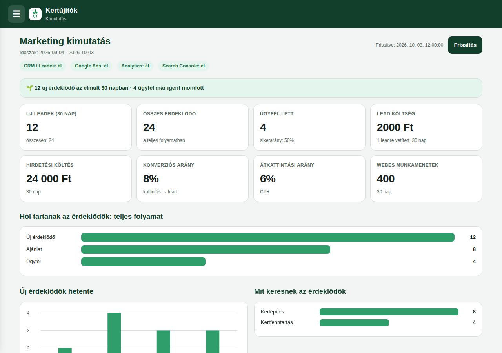The height and width of the screenshot is (353, 502).
Task: Open the Webes munkamenetek card
Action: (426, 178)
